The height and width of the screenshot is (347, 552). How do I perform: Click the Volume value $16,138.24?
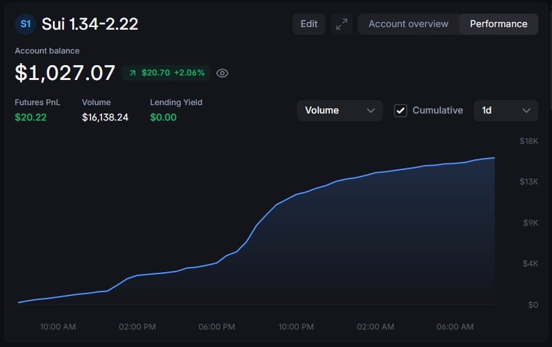[x=105, y=117]
